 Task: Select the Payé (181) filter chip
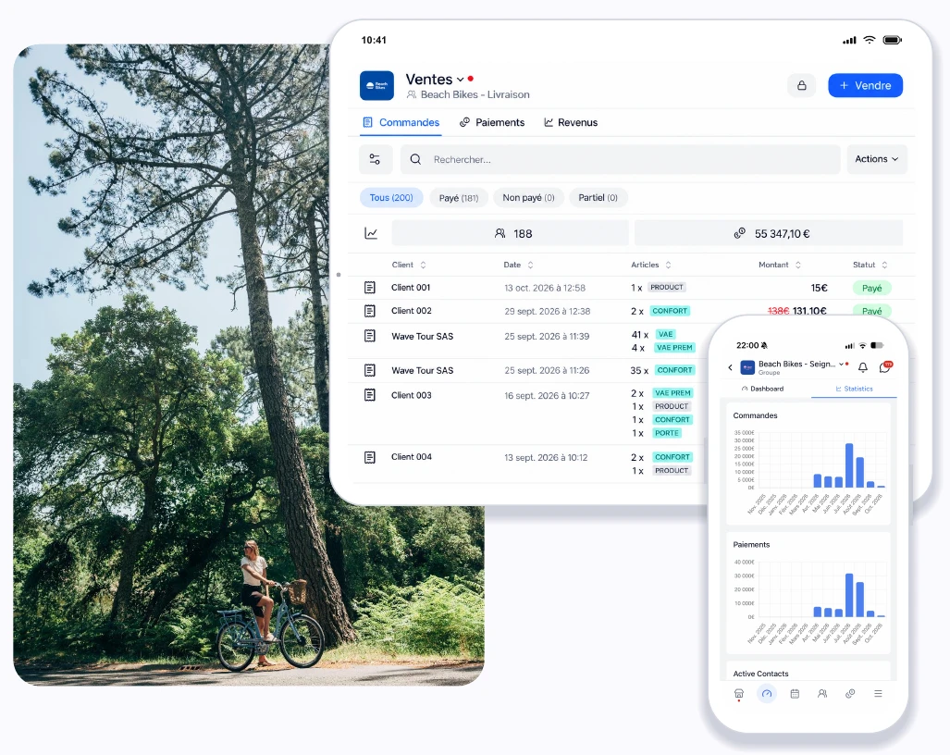pyautogui.click(x=459, y=197)
